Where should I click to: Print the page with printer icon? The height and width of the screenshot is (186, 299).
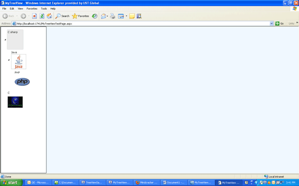113,16
